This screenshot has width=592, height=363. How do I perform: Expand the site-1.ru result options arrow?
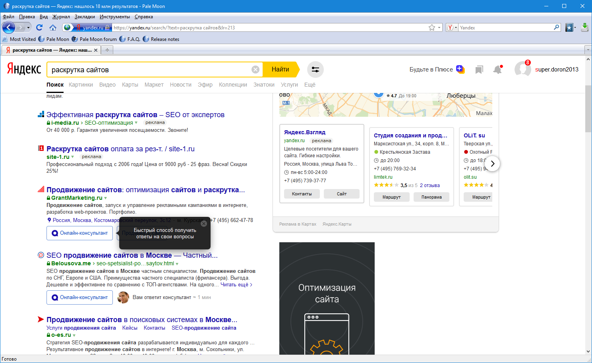[73, 157]
